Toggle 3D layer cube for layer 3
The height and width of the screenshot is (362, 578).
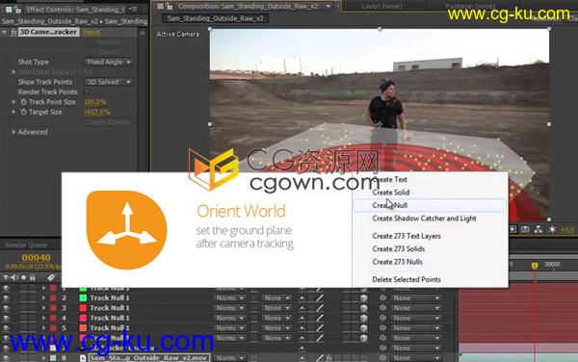364,308
